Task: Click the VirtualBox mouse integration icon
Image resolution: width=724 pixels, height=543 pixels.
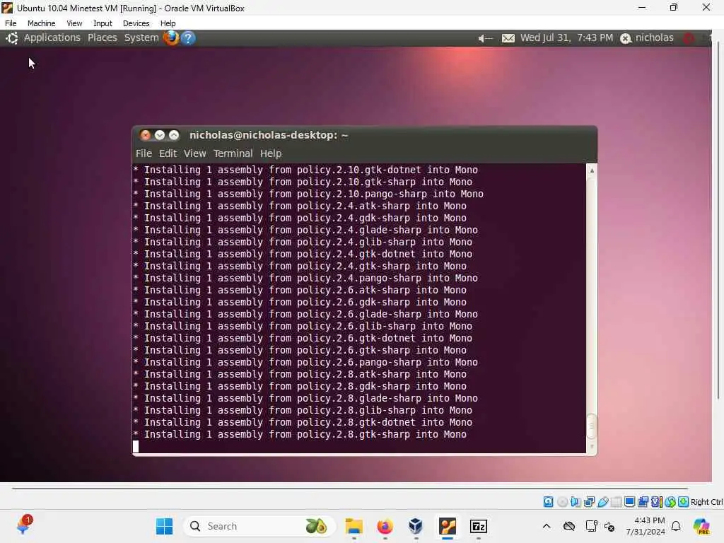Action: pyautogui.click(x=670, y=501)
